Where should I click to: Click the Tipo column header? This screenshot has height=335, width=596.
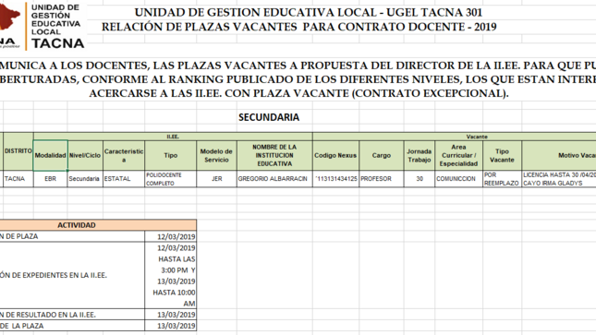click(171, 155)
